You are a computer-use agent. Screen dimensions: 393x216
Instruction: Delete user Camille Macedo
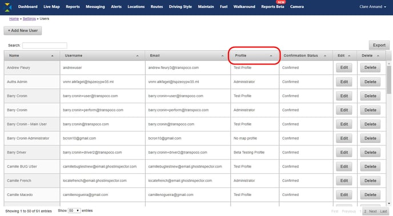coord(370,195)
